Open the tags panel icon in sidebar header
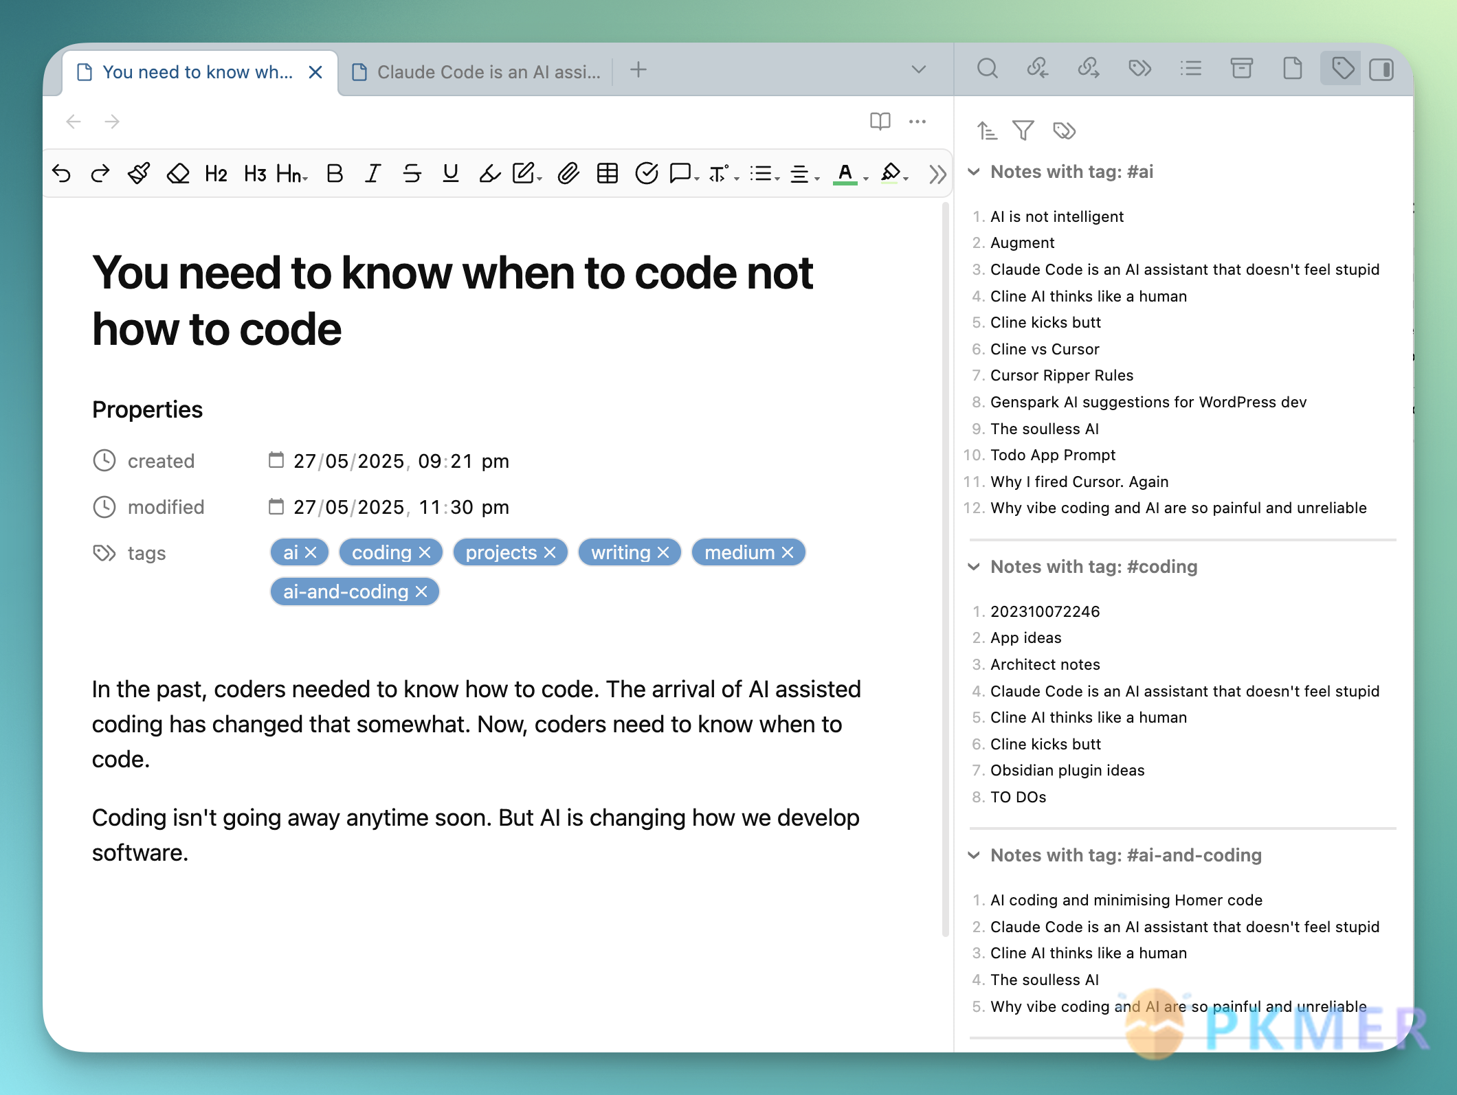This screenshot has height=1095, width=1457. (x=1139, y=69)
